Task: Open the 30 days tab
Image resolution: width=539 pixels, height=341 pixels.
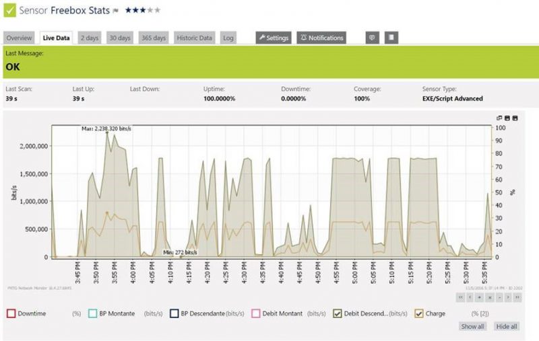Action: (120, 38)
